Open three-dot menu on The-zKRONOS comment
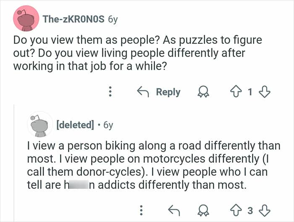Viewport: 294px width, 222px height. pos(110,92)
